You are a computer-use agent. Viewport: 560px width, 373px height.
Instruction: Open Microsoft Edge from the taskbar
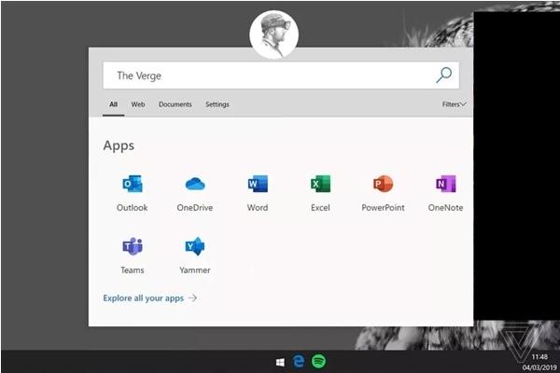click(300, 361)
